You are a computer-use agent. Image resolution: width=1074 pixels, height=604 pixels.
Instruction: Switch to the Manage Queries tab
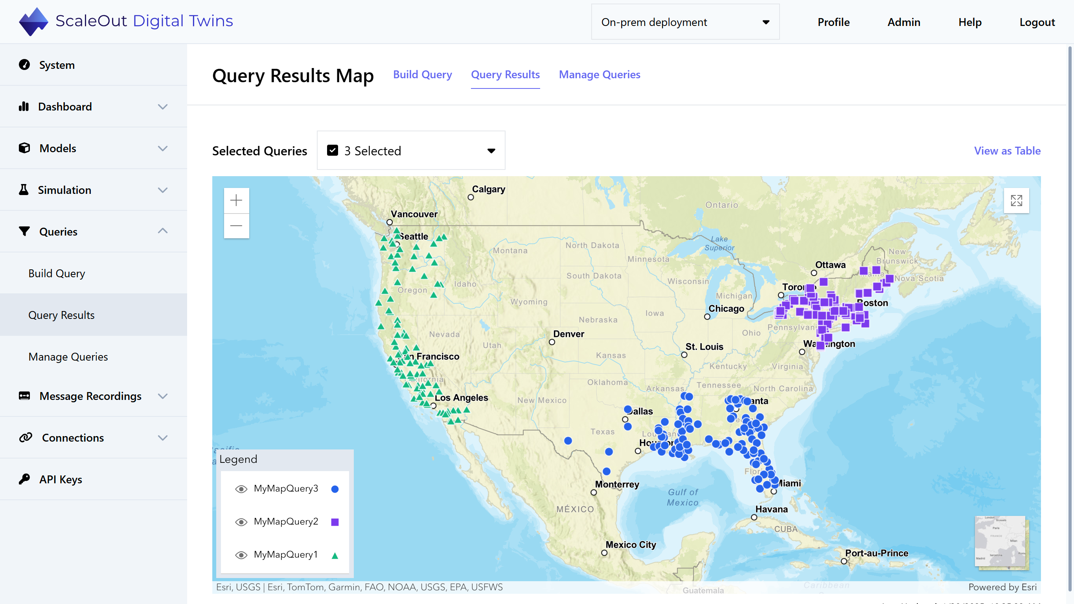click(599, 75)
